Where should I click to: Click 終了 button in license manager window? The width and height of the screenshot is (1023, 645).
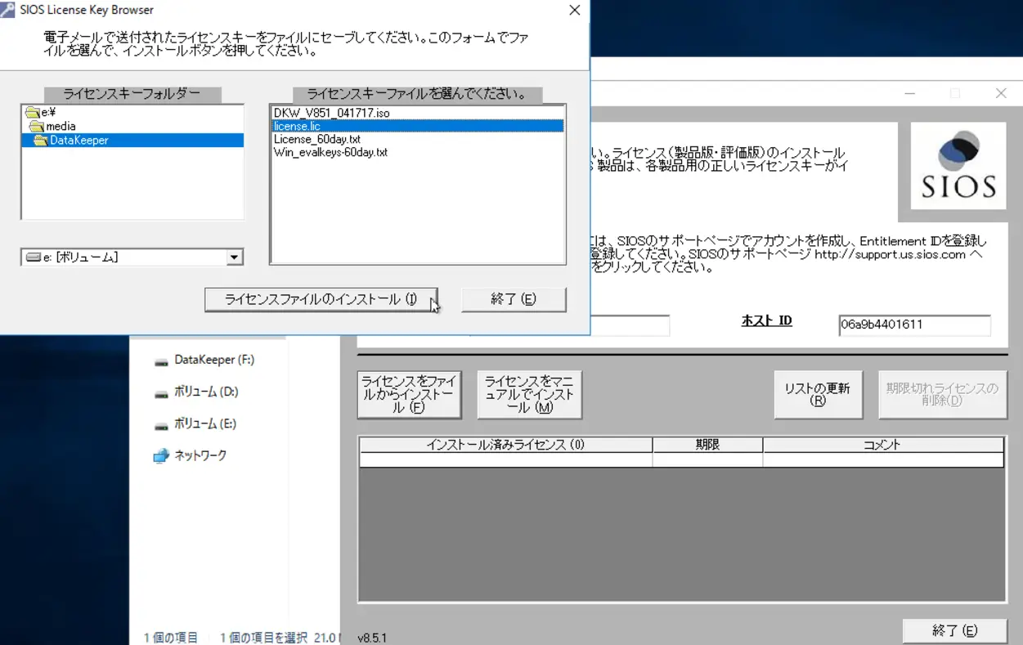pyautogui.click(x=954, y=631)
